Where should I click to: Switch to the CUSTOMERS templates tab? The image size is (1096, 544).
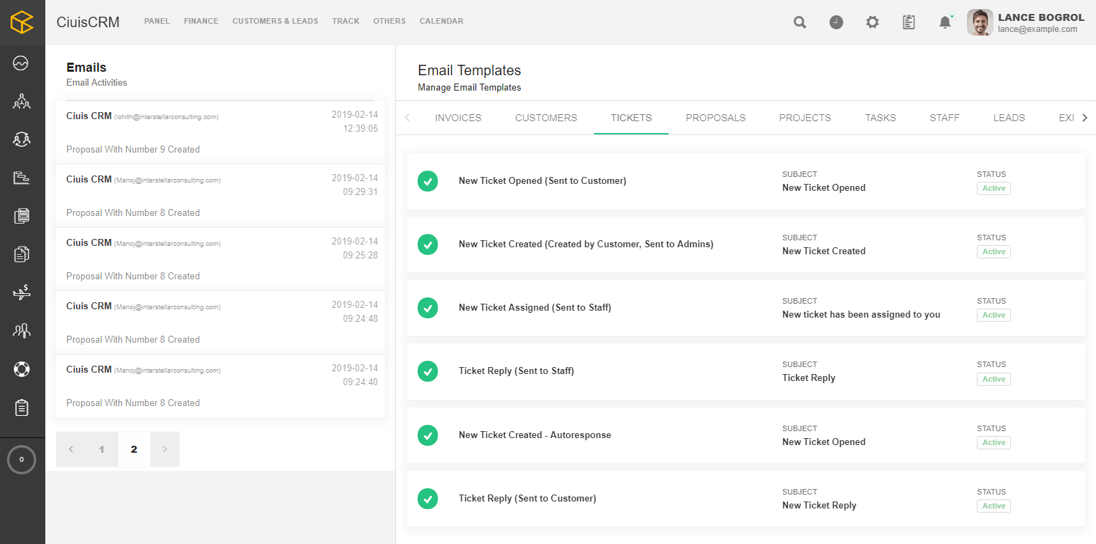coord(546,118)
